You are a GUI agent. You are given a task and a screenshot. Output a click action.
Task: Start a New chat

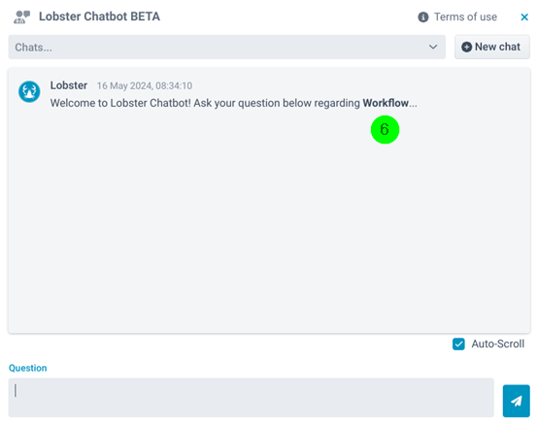(492, 47)
